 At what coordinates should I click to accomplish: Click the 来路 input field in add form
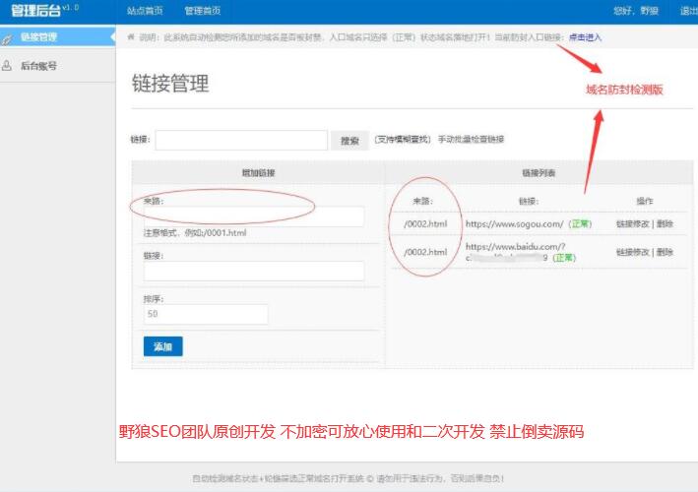tap(254, 216)
